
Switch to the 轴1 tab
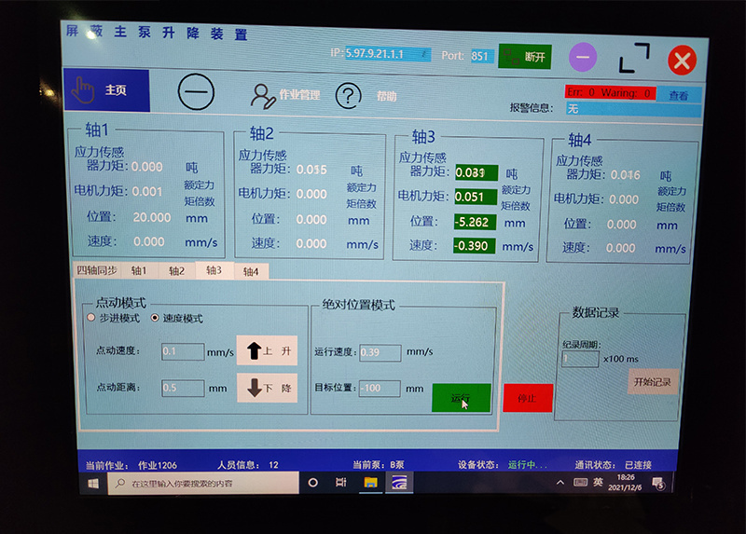tap(139, 270)
